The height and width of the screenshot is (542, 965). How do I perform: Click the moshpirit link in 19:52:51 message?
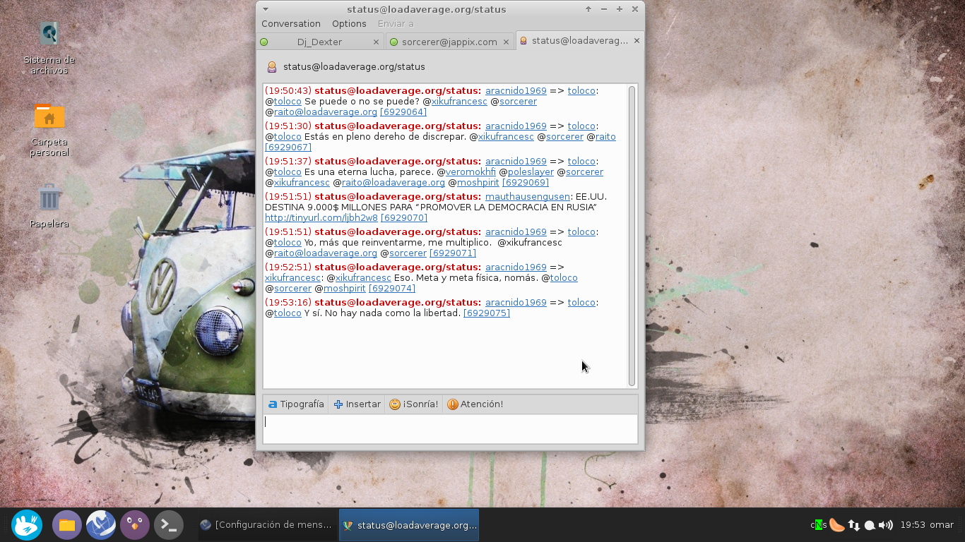click(x=345, y=289)
